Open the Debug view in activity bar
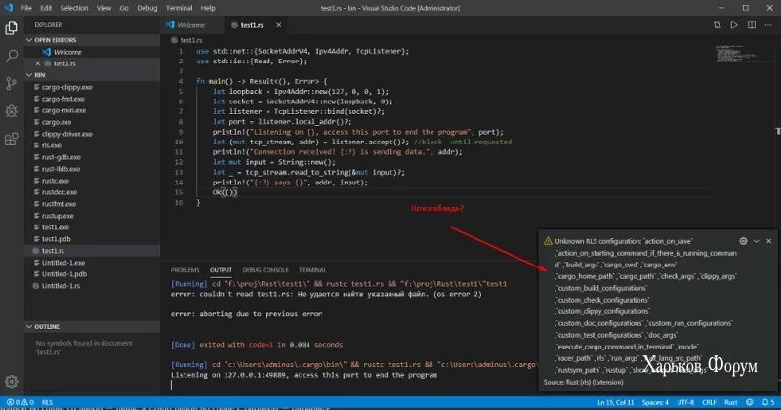The width and height of the screenshot is (781, 410). click(11, 110)
